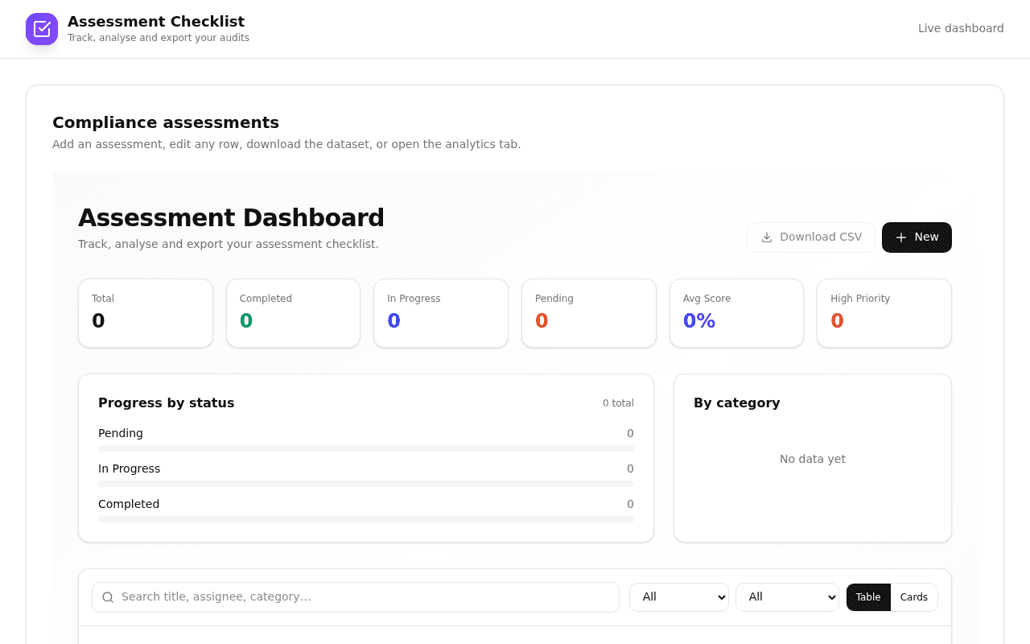Click the Completed progress bar
This screenshot has height=644, width=1030.
pyautogui.click(x=366, y=519)
